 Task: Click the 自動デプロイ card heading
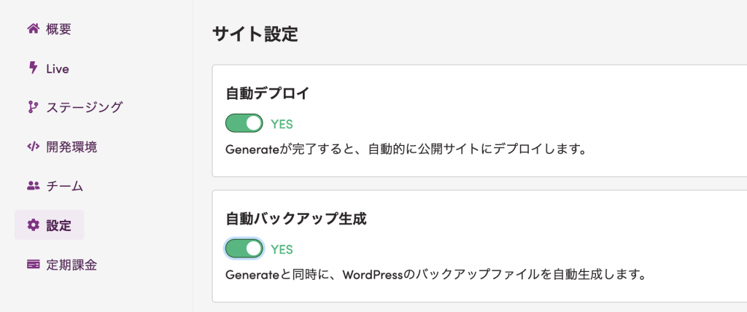click(268, 93)
